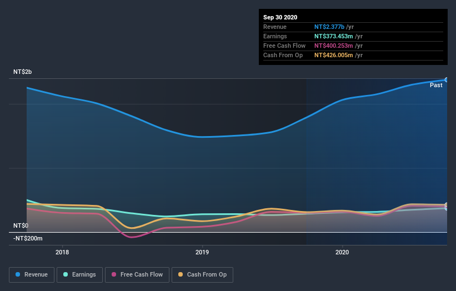
Task: Click the Cash From Op tooltip label
Action: [x=283, y=55]
